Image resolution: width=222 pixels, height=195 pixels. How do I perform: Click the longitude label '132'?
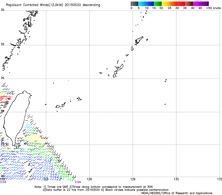176,179
